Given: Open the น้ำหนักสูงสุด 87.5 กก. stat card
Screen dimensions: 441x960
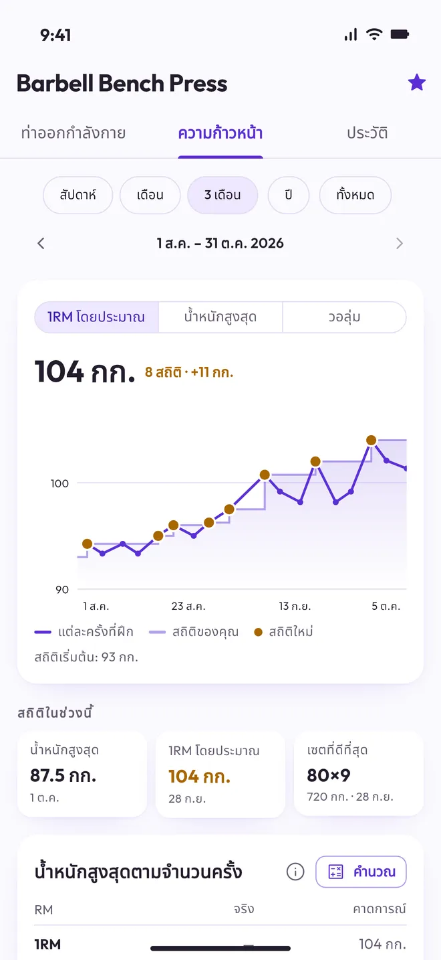Looking at the screenshot, I should pyautogui.click(x=82, y=774).
